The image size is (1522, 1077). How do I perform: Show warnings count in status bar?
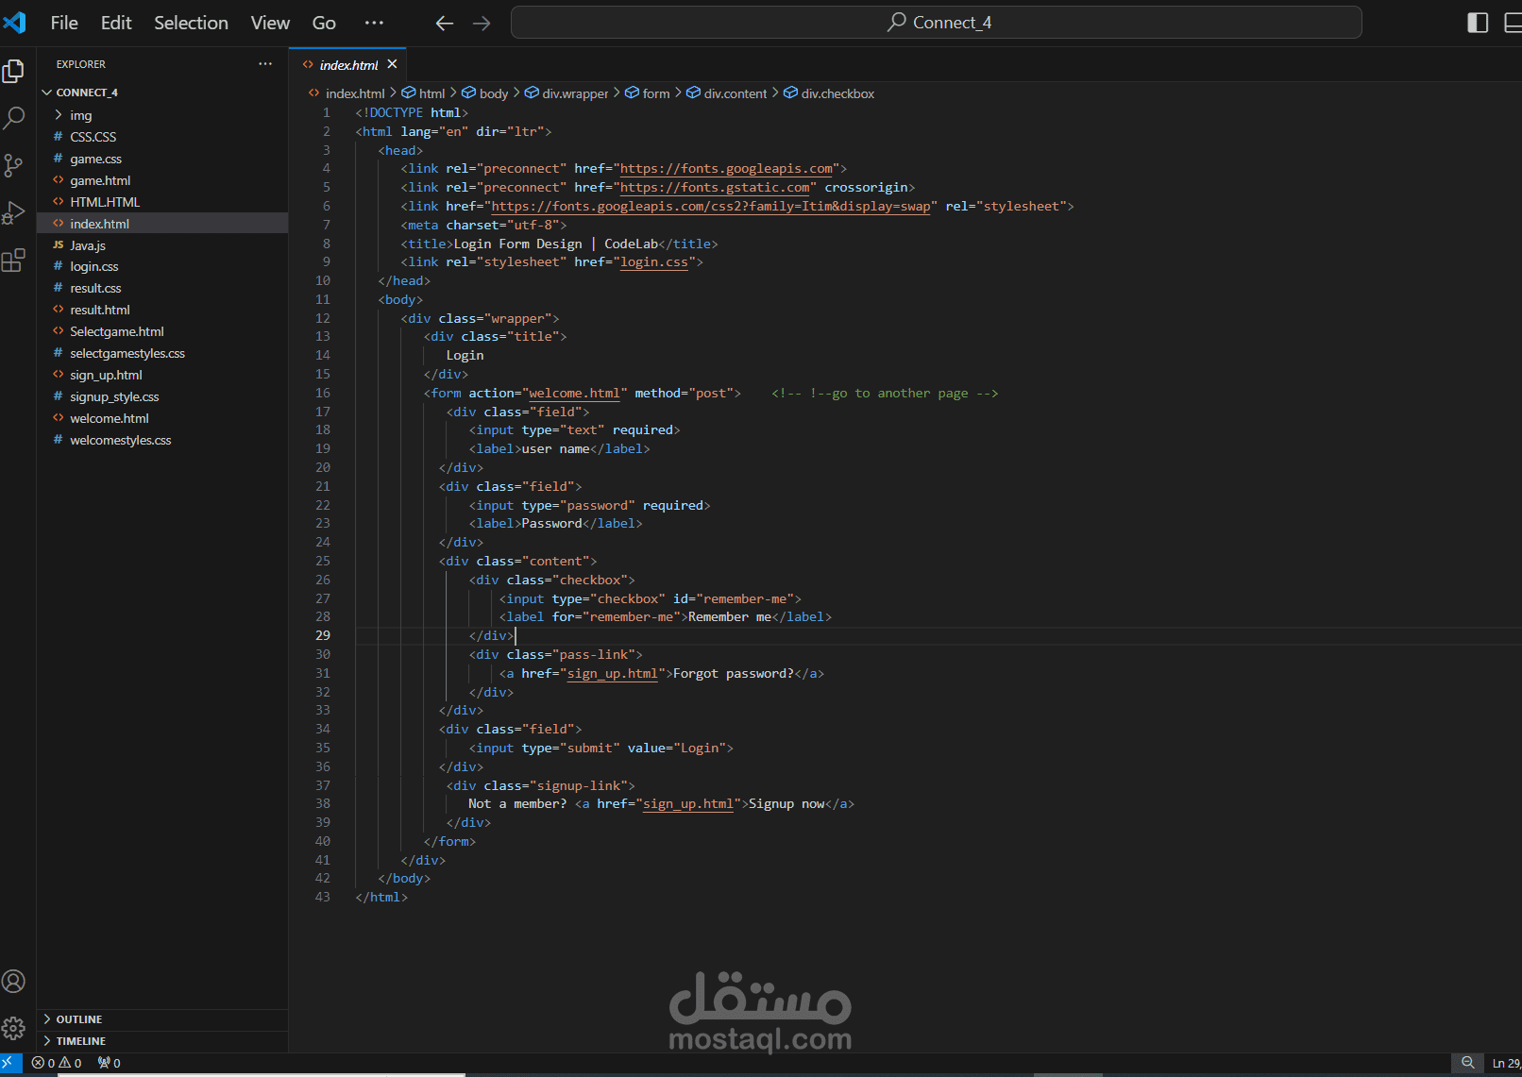(x=71, y=1063)
